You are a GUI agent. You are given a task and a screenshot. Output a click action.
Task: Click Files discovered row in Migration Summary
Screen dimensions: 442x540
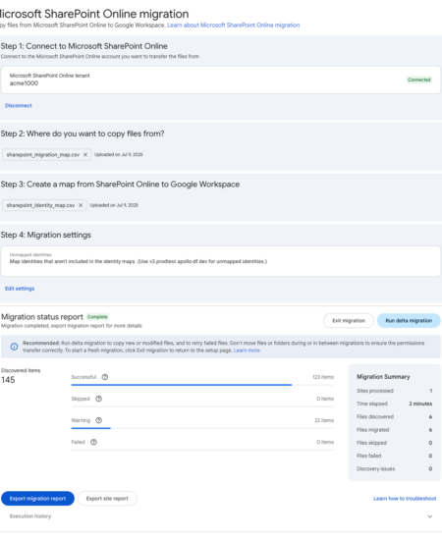395,416
